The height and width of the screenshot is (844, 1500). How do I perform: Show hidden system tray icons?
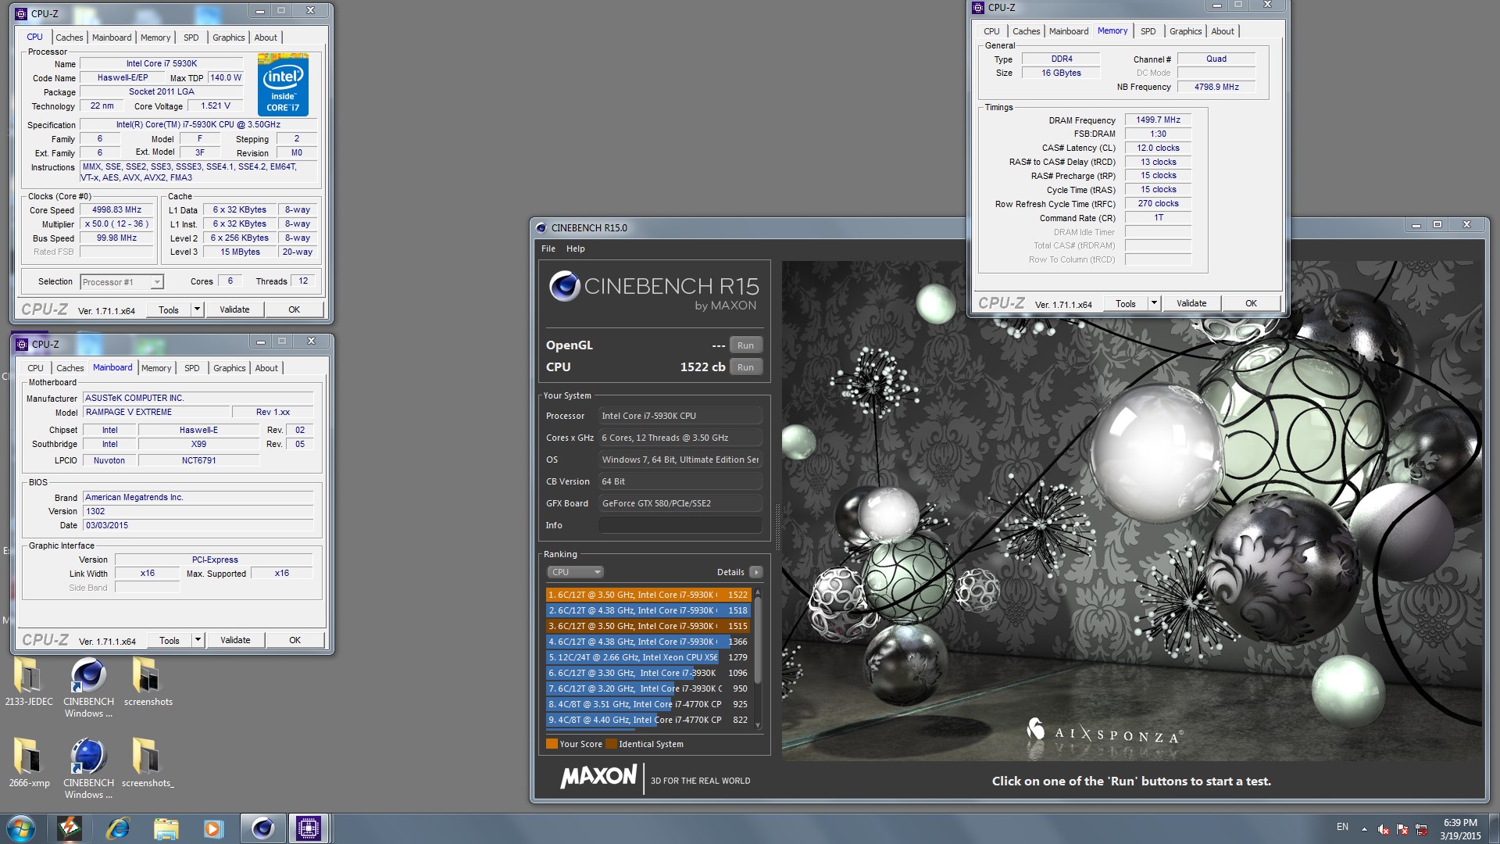pyautogui.click(x=1364, y=829)
